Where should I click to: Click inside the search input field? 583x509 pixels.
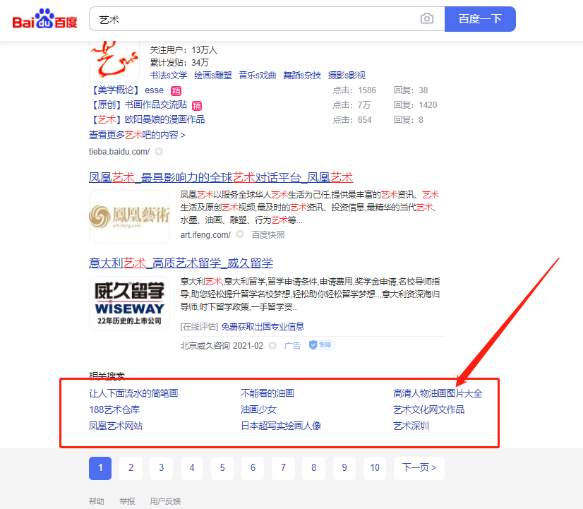pyautogui.click(x=247, y=19)
